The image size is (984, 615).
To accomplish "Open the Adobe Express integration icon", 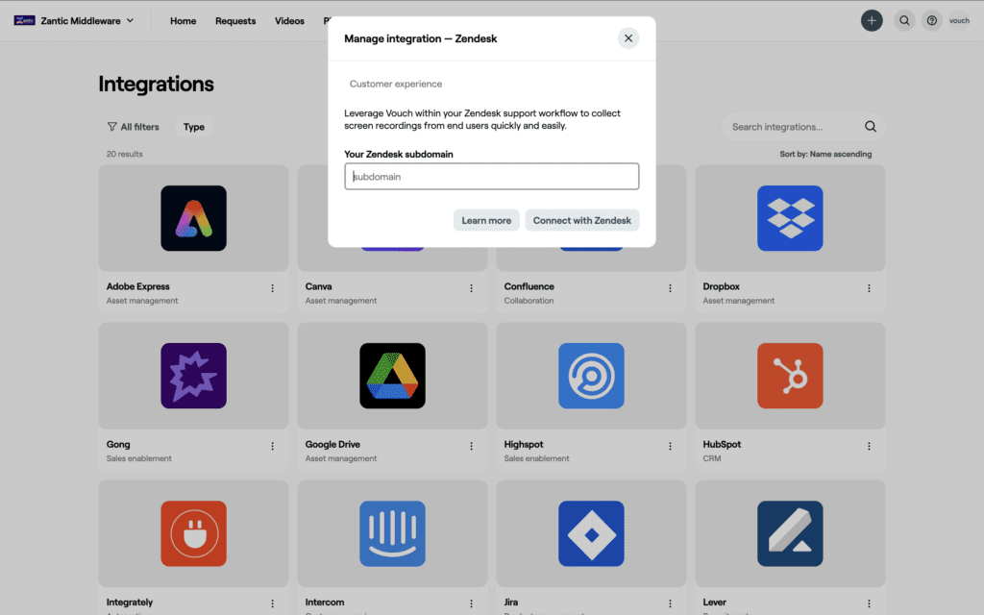I will pyautogui.click(x=193, y=218).
